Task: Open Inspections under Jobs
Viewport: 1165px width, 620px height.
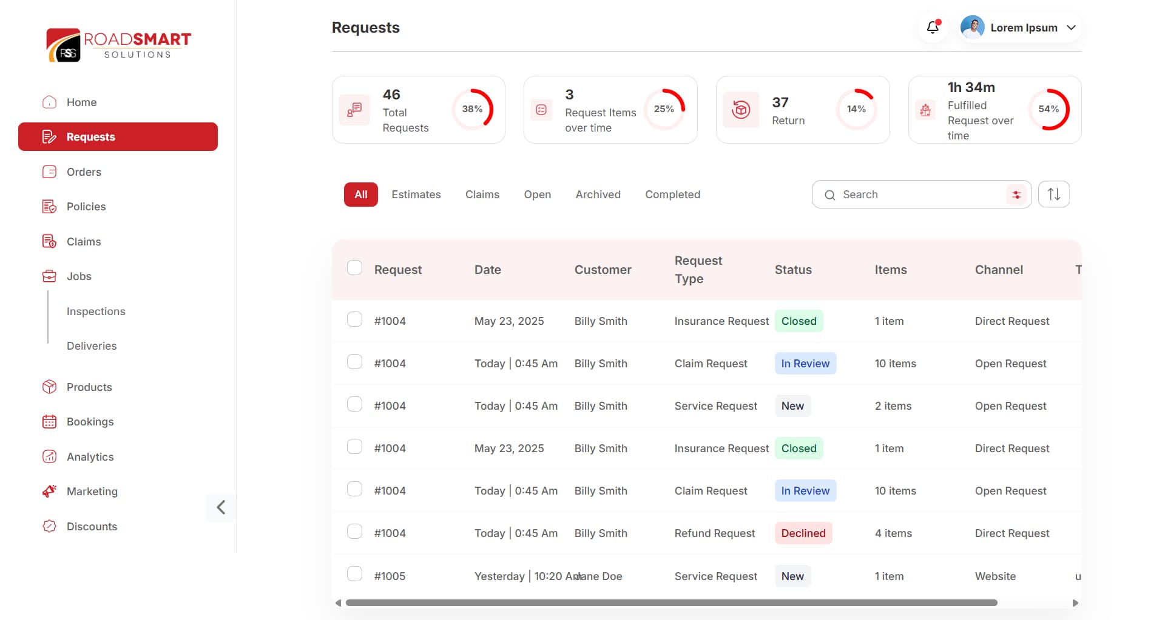Action: click(96, 312)
